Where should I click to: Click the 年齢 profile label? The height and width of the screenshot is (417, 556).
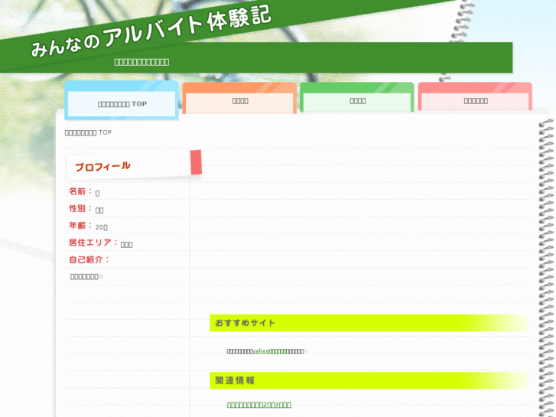pyautogui.click(x=80, y=226)
